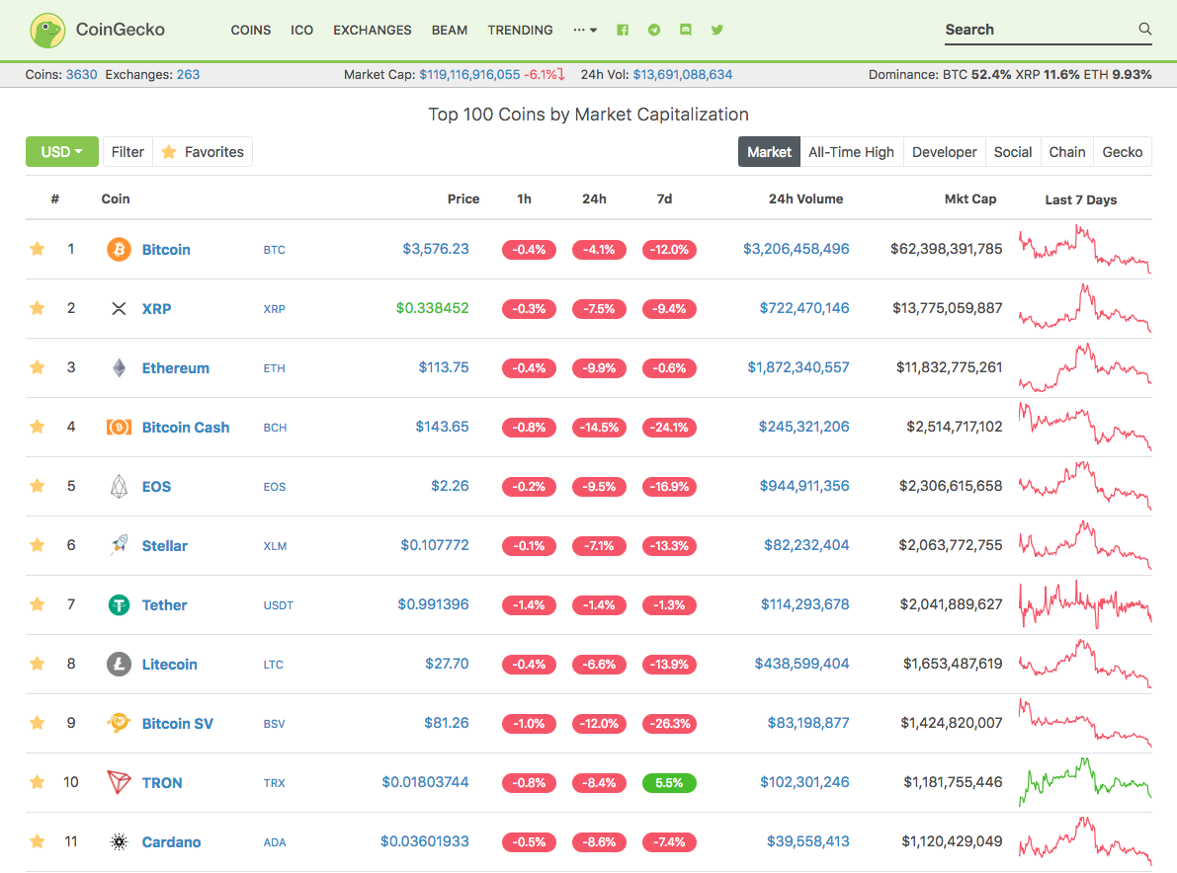Click the XRP coin logo icon
The height and width of the screenshot is (873, 1177).
pyautogui.click(x=119, y=308)
